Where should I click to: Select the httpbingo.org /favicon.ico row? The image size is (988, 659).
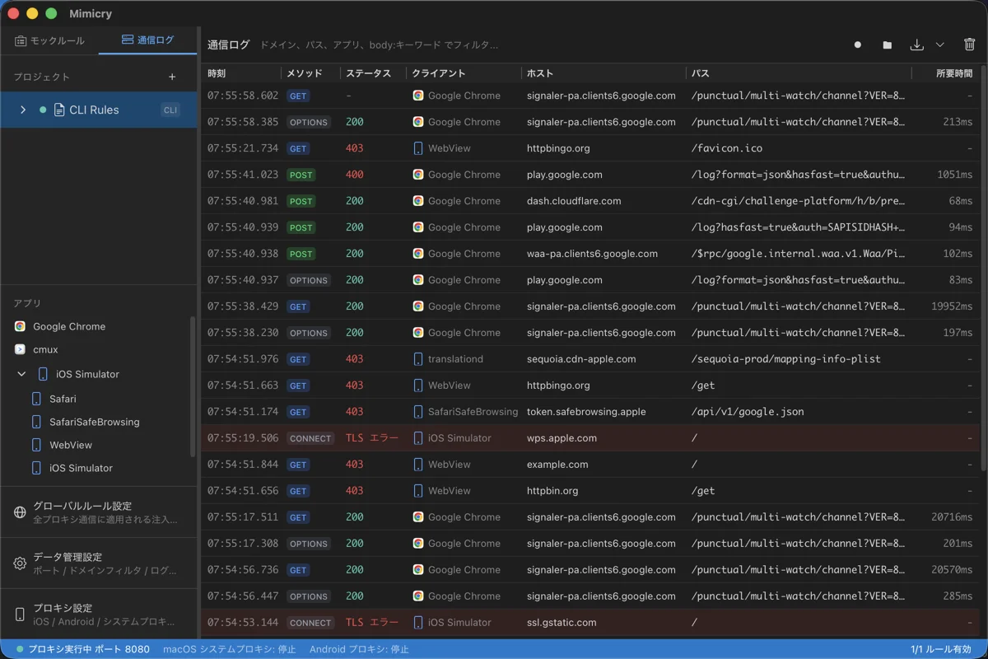click(591, 148)
